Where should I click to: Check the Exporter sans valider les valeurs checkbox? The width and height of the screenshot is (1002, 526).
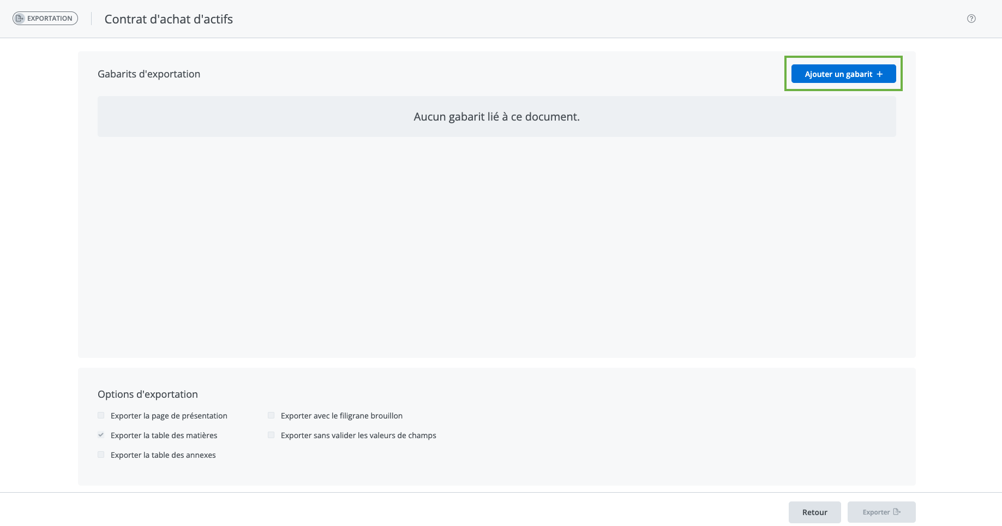point(271,435)
